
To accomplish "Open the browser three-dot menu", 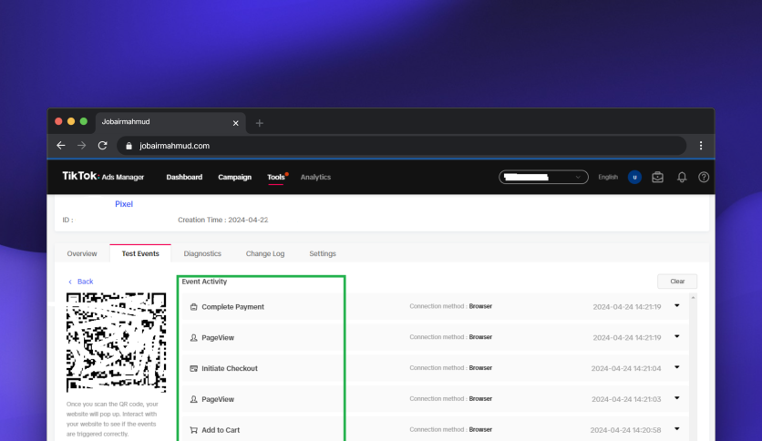I will coord(701,146).
